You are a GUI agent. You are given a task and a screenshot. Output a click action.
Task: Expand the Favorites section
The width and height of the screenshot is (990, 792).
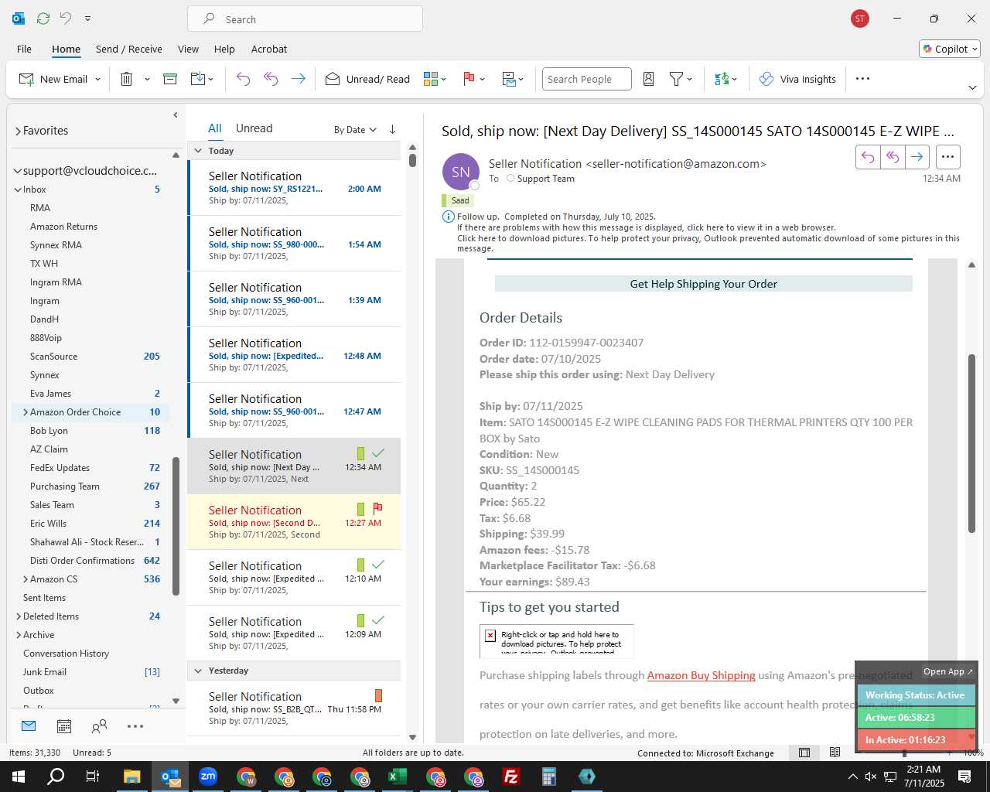click(x=18, y=131)
